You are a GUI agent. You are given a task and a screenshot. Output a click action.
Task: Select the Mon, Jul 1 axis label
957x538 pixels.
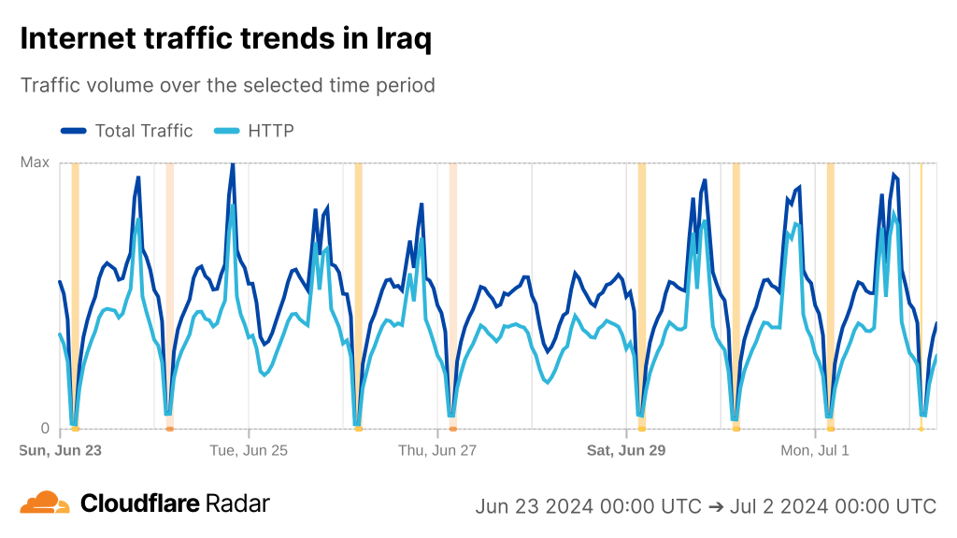[815, 450]
